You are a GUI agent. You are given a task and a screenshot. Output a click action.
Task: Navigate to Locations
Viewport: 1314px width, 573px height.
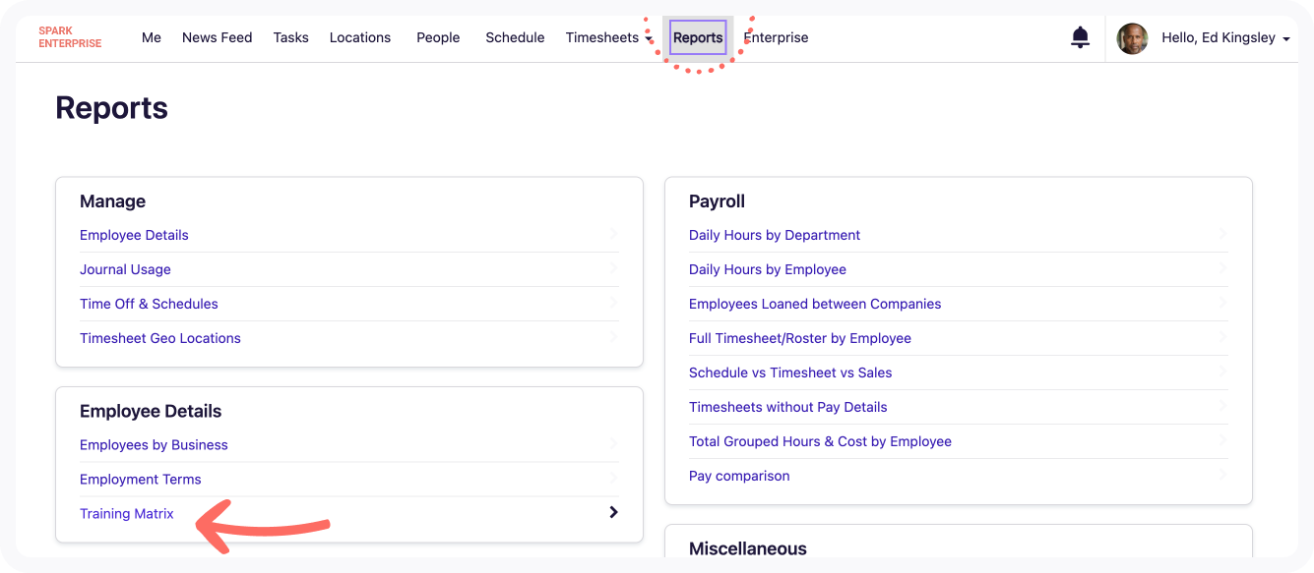[x=360, y=37]
